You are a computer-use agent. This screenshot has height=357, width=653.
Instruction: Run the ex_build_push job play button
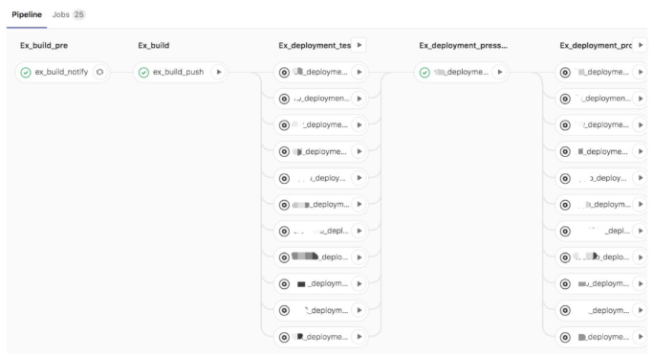218,72
